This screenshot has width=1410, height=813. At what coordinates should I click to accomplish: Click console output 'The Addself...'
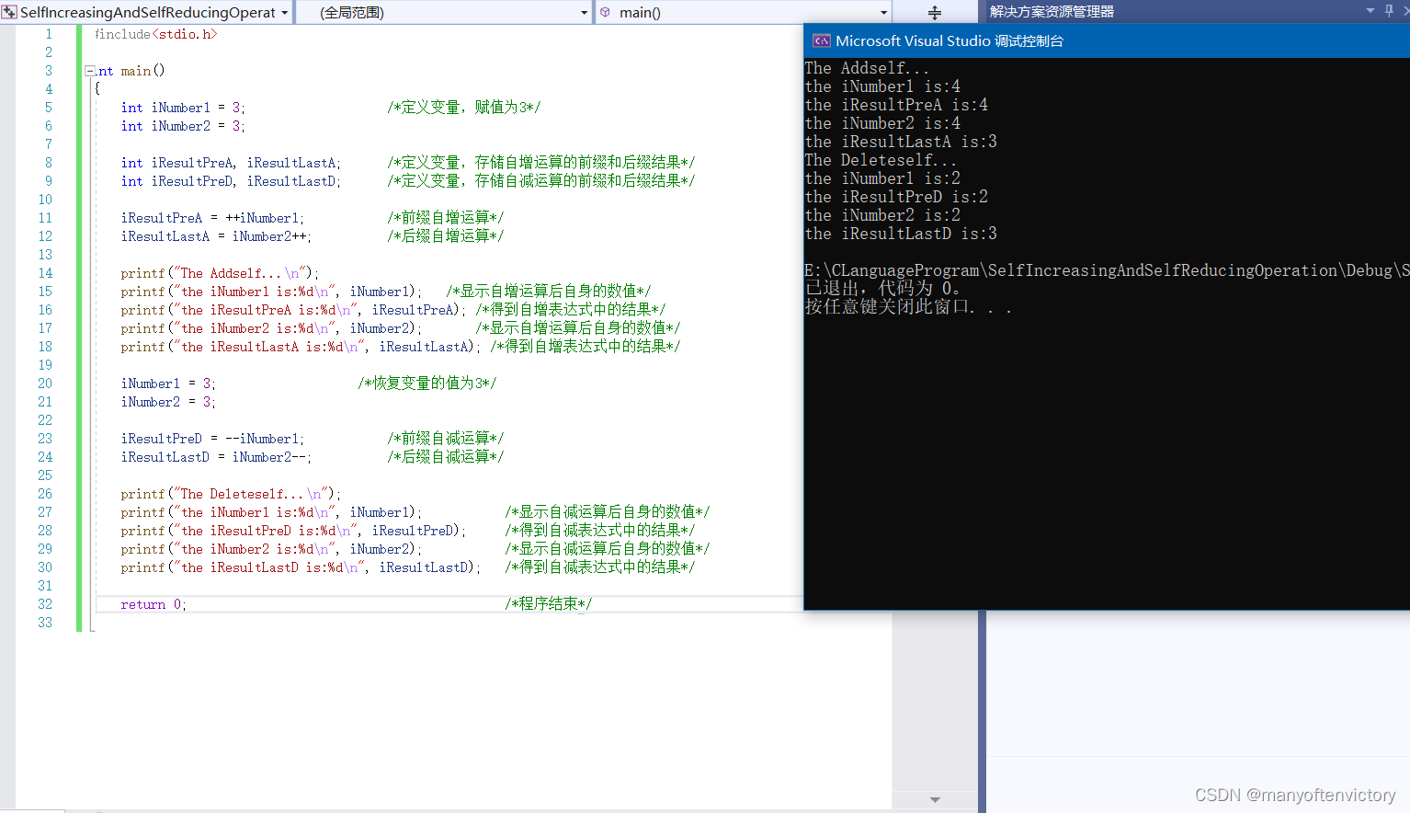coord(867,68)
